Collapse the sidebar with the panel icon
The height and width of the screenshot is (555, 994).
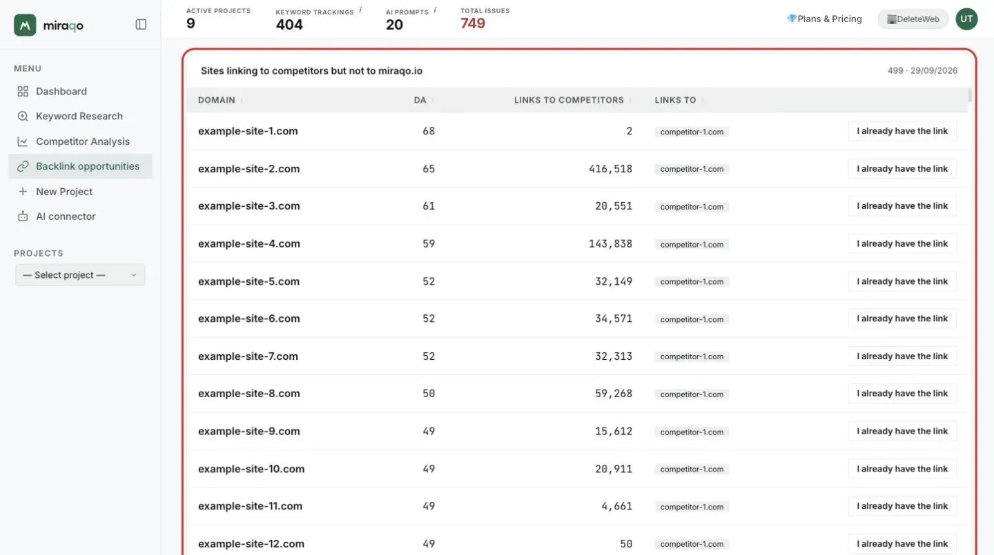coord(141,25)
